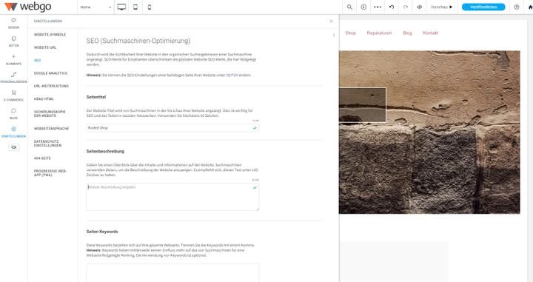Open the Design panel in sidebar
Viewport: 533px width, 282px height.
click(x=13, y=23)
